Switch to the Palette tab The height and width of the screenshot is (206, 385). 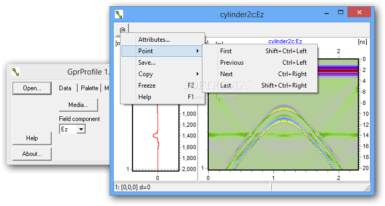pyautogui.click(x=89, y=88)
